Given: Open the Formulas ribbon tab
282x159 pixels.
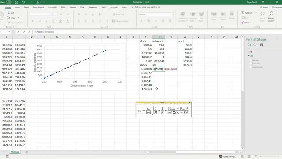Looking at the screenshot, I should pyautogui.click(x=52, y=7).
